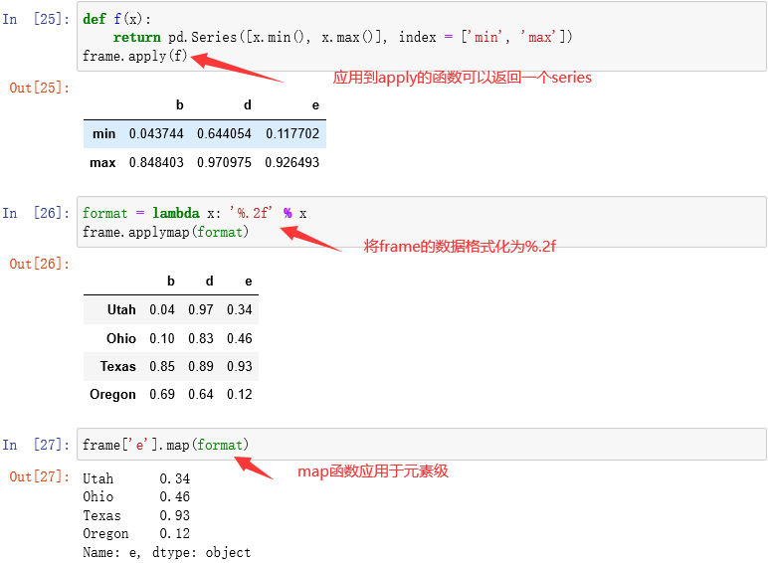768x563 pixels.
Task: Click column header 'b' in Out[26] table
Action: coord(170,281)
